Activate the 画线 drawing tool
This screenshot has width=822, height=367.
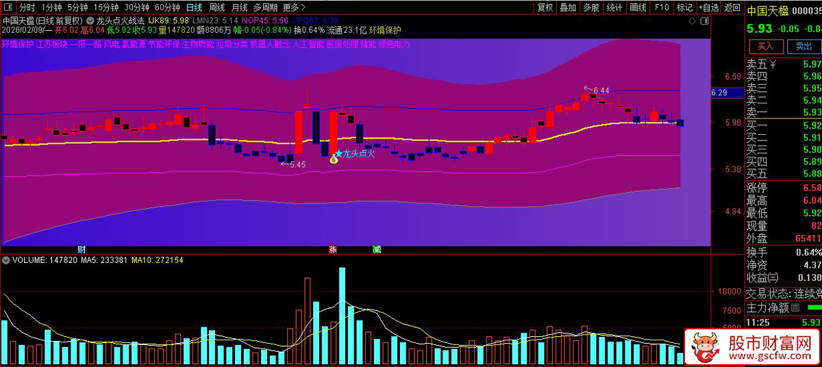click(638, 8)
